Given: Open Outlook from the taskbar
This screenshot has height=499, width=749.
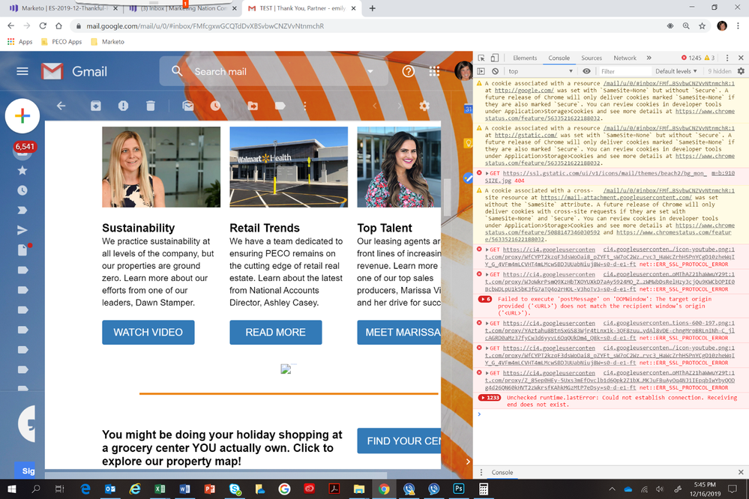Looking at the screenshot, I should tap(110, 489).
